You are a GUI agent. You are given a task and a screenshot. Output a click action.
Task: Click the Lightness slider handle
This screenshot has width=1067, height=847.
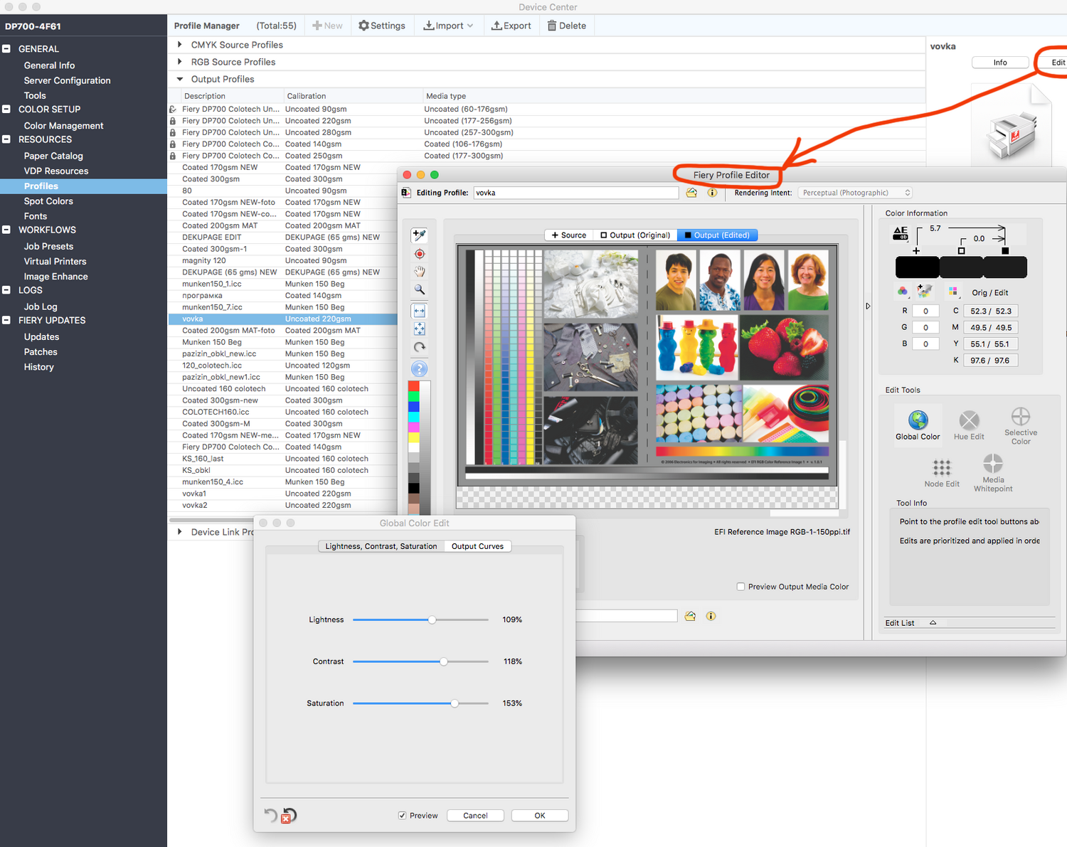click(432, 619)
